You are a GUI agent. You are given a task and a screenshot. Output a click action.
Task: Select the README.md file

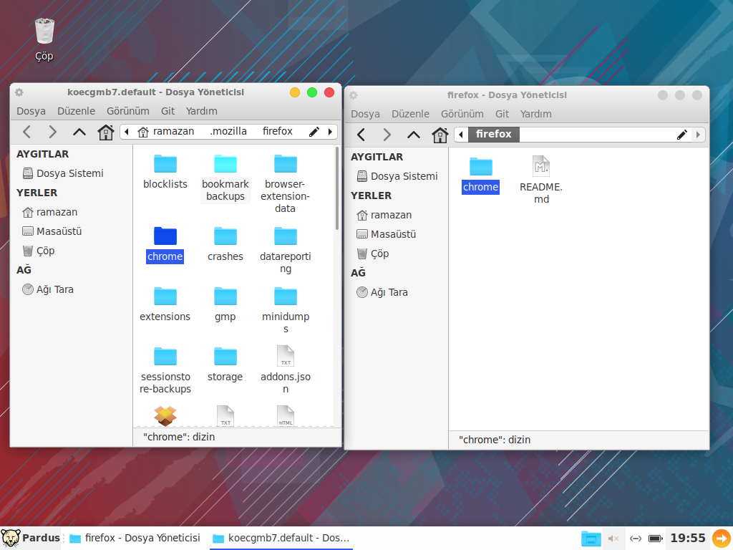tap(541, 180)
